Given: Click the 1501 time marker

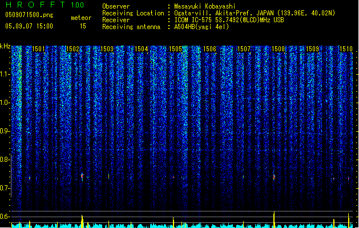Looking at the screenshot, I should (38, 48).
